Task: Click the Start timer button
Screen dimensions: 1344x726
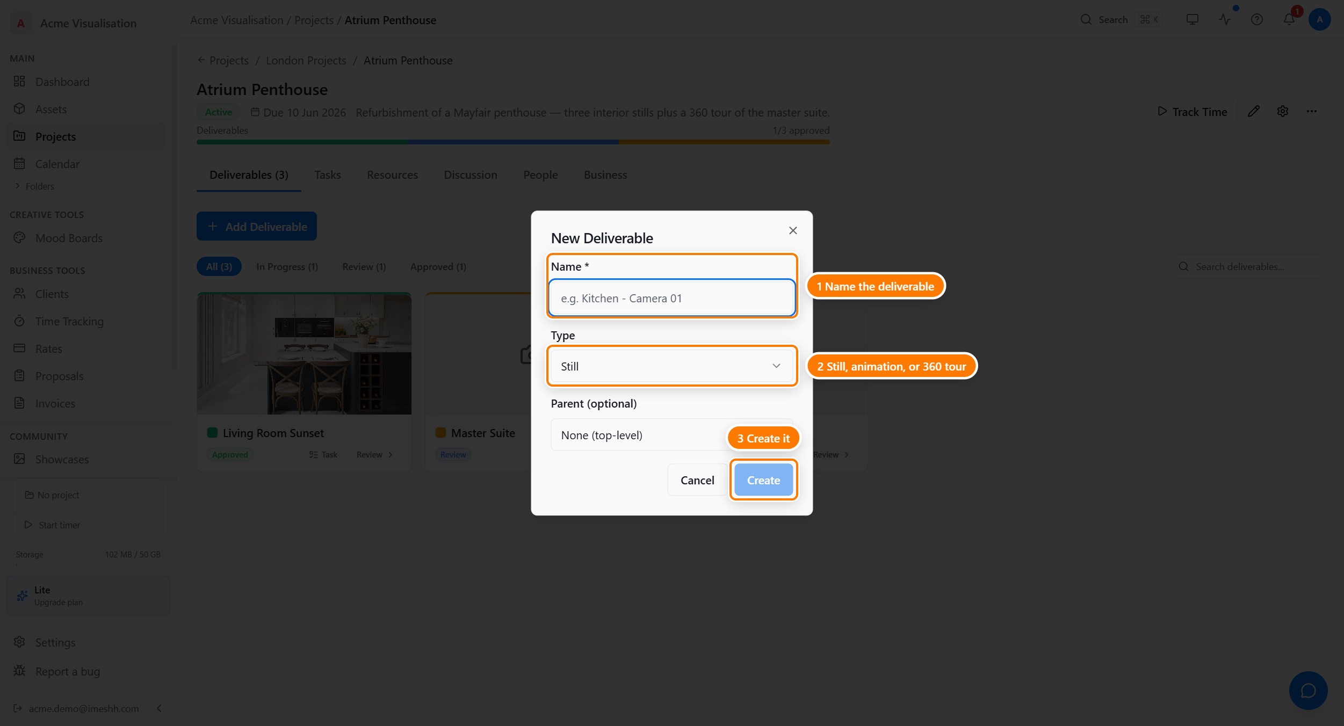Action: 89,525
